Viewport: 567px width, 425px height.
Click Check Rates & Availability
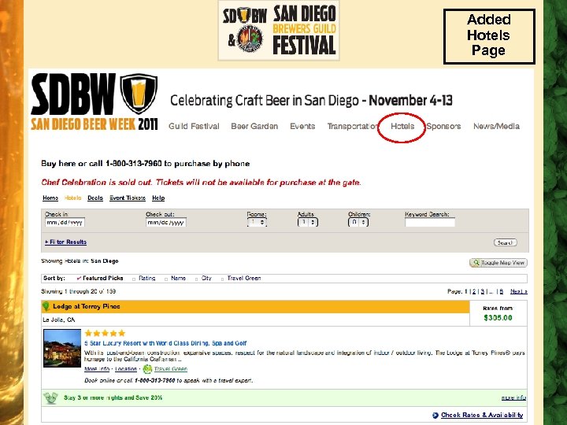click(x=482, y=416)
